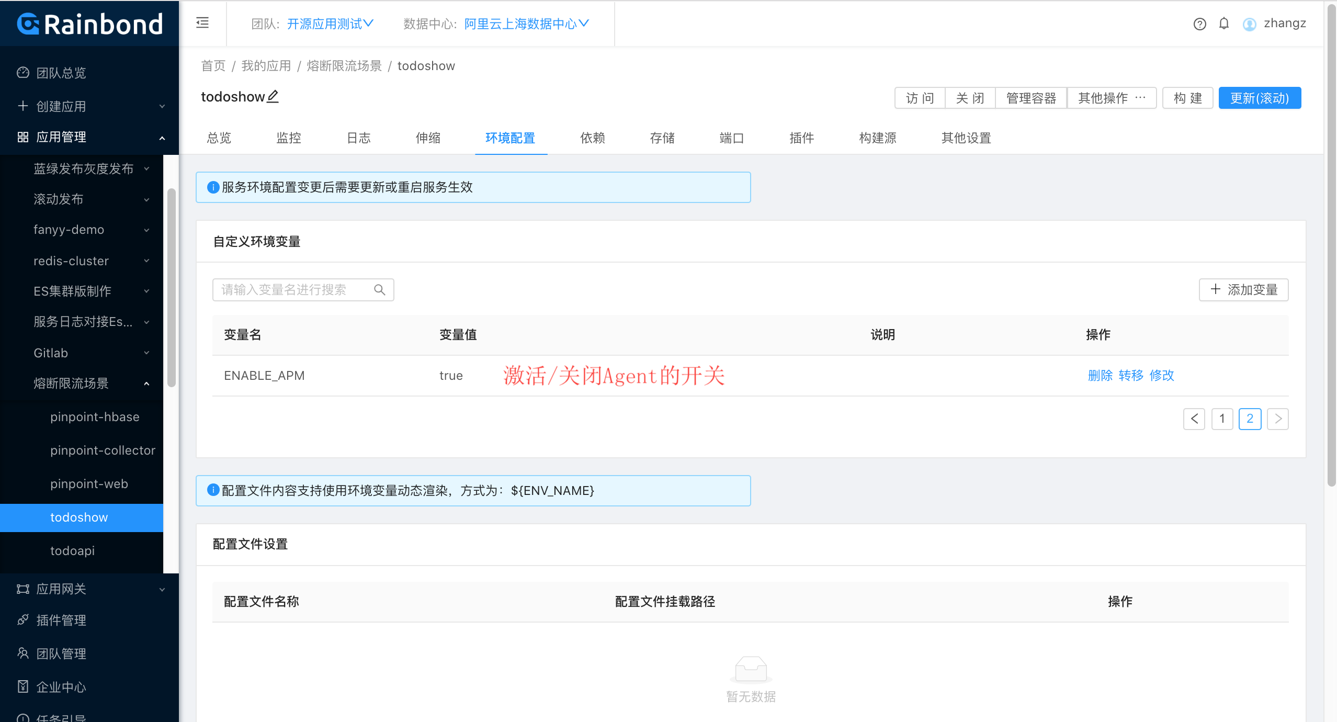1337x722 pixels.
Task: Click the 添加变量 button
Action: tap(1243, 290)
